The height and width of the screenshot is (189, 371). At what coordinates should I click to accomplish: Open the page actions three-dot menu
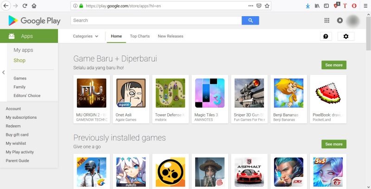tap(251, 6)
